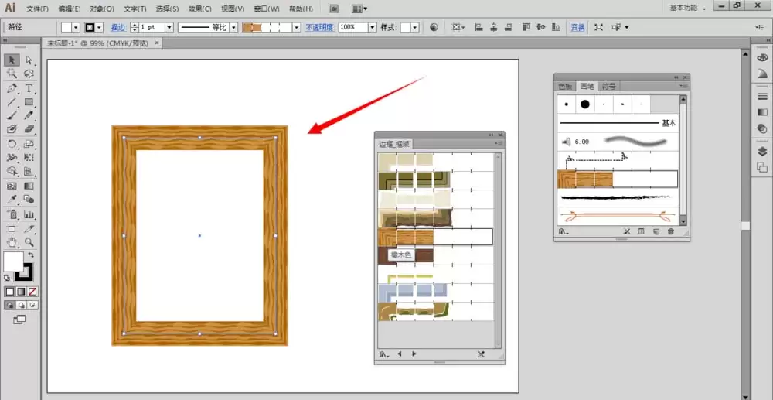
Task: Toggle the None color mode button
Action: click(32, 292)
